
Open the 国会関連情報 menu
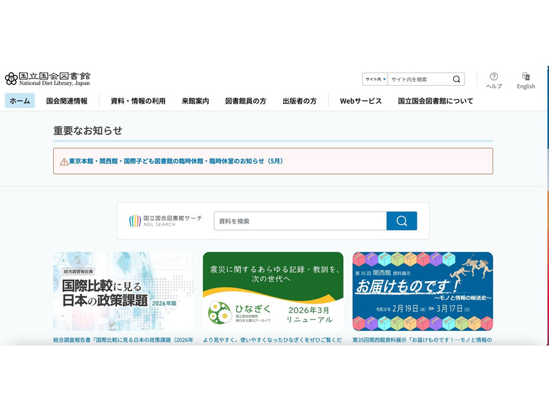66,101
